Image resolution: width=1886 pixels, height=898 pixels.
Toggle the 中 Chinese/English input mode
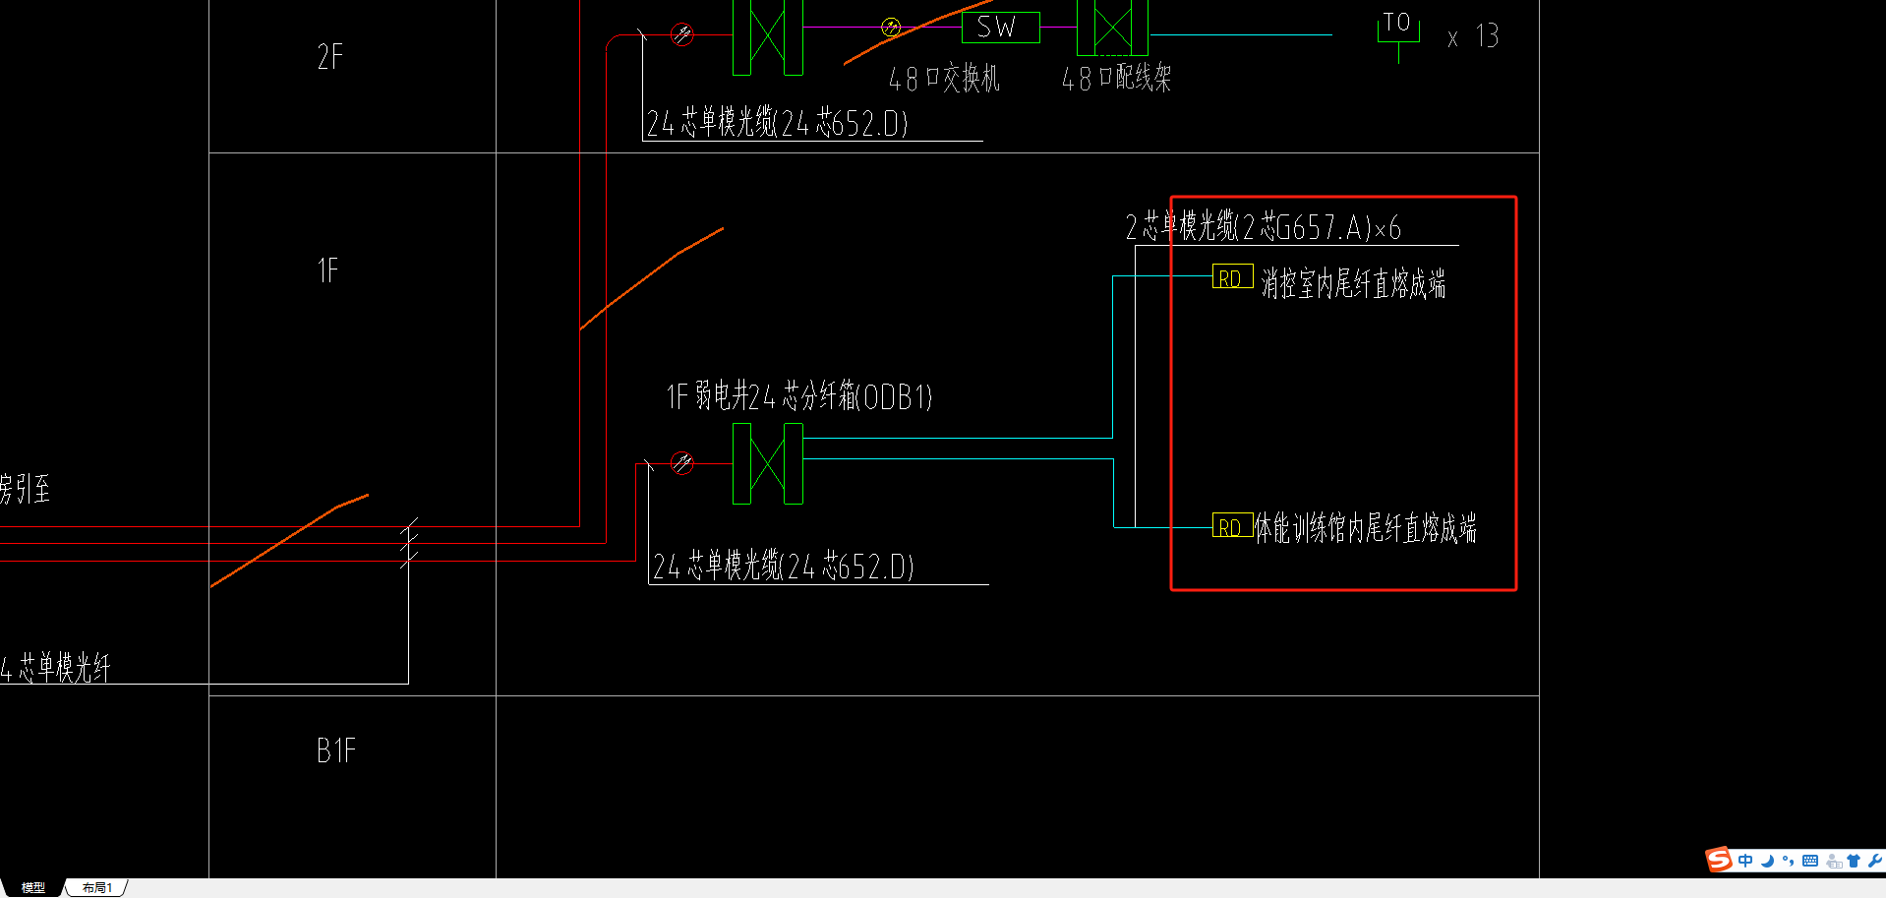click(x=1745, y=861)
